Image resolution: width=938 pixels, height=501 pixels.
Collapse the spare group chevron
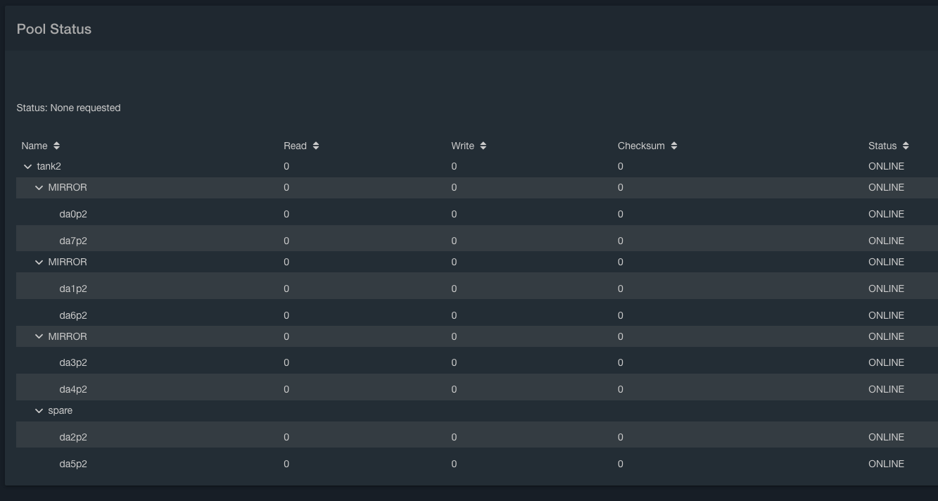point(39,410)
